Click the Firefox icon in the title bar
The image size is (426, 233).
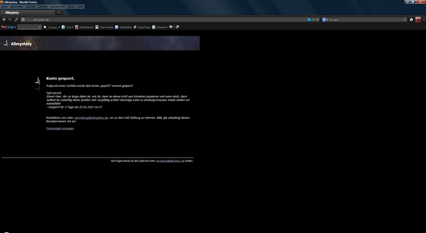click(2, 2)
